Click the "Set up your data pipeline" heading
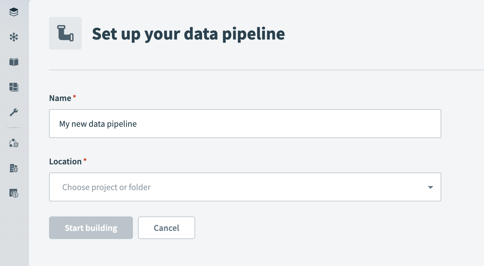The width and height of the screenshot is (484, 266). [x=188, y=34]
